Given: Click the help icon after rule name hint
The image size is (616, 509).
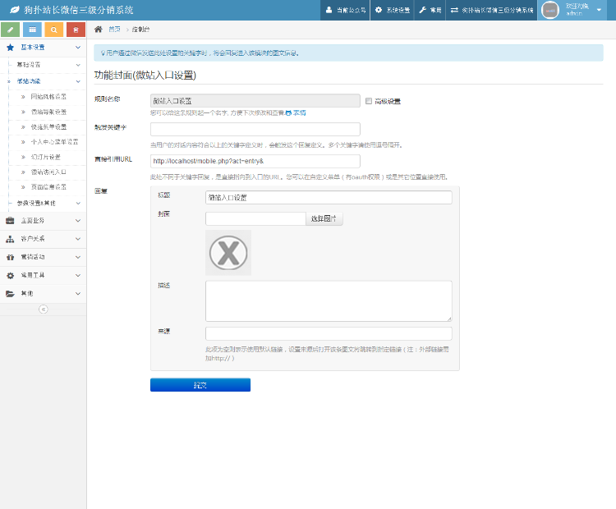Looking at the screenshot, I should pyautogui.click(x=288, y=112).
